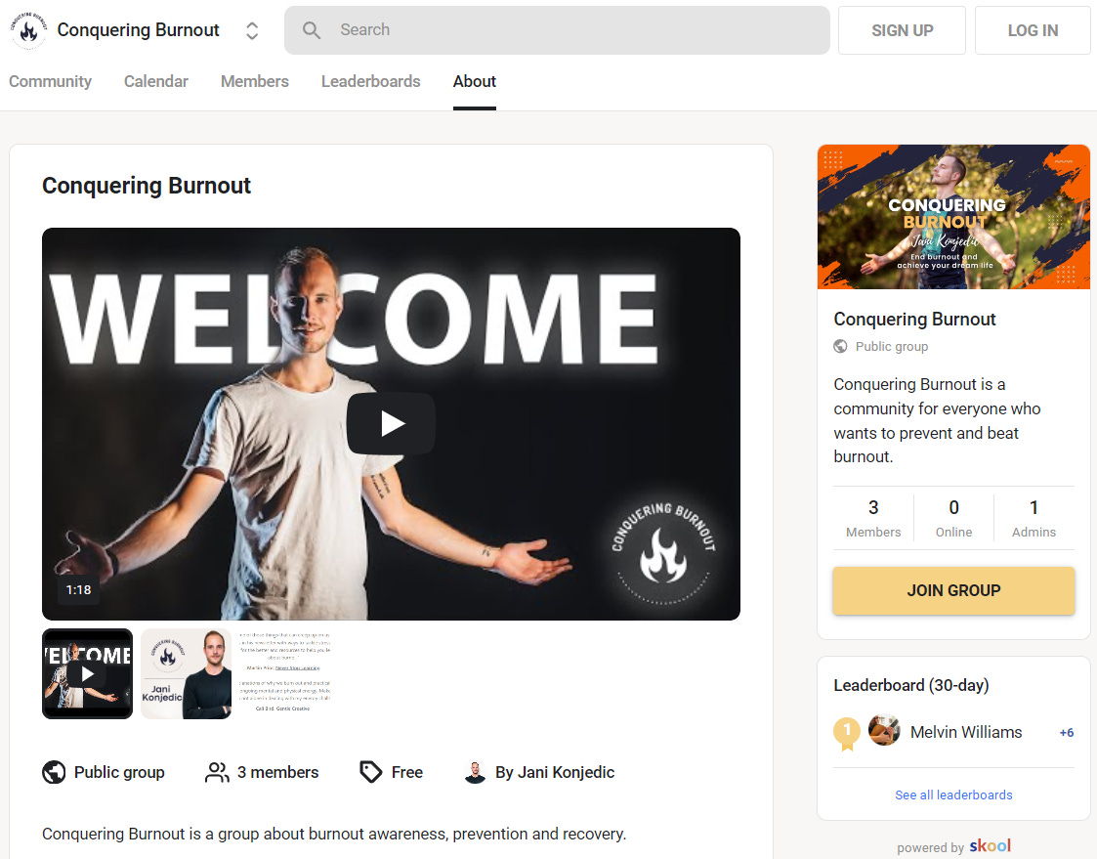Click the price tag icon beside Free

tap(371, 772)
